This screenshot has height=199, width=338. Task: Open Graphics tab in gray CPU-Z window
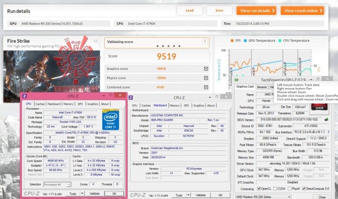[199, 105]
